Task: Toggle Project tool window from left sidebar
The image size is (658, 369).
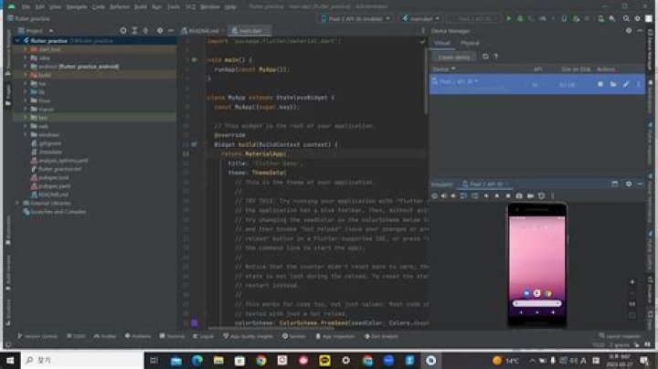Action: (x=7, y=94)
